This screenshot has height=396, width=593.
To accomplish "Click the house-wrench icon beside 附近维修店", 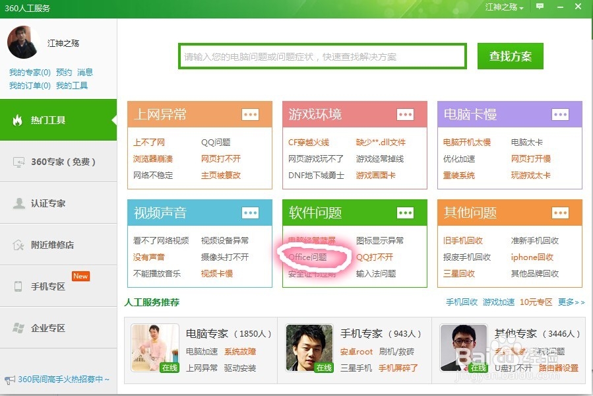I will pyautogui.click(x=18, y=245).
